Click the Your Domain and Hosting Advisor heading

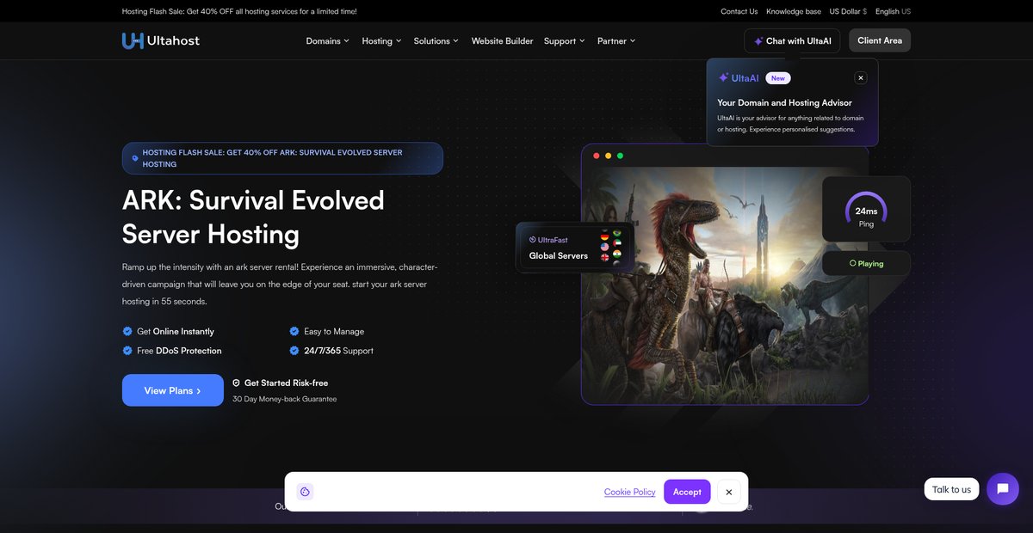click(x=784, y=102)
